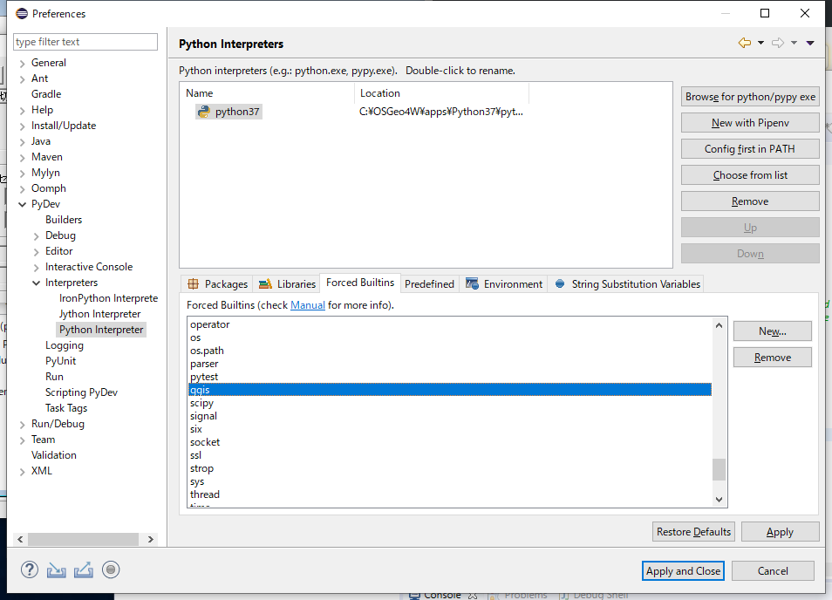
Task: Click the Manual hyperlink
Action: (307, 305)
